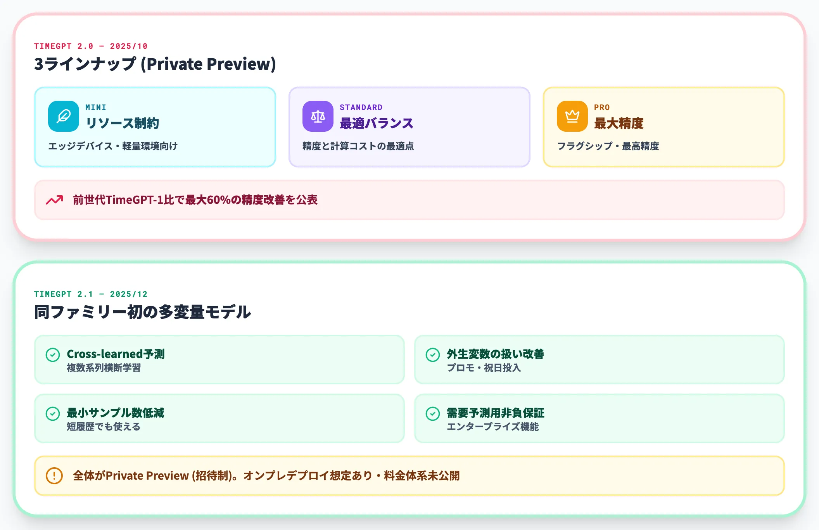819x530 pixels.
Task: Click the orange warning exclamation icon
Action: pyautogui.click(x=54, y=475)
